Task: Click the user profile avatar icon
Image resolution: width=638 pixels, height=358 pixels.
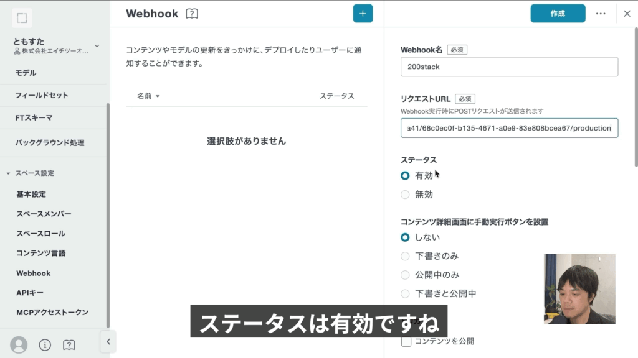Action: (x=19, y=344)
